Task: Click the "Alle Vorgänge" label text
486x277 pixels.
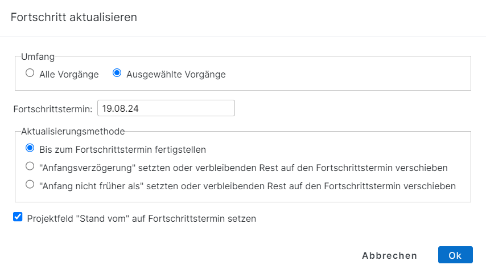Action: (69, 74)
